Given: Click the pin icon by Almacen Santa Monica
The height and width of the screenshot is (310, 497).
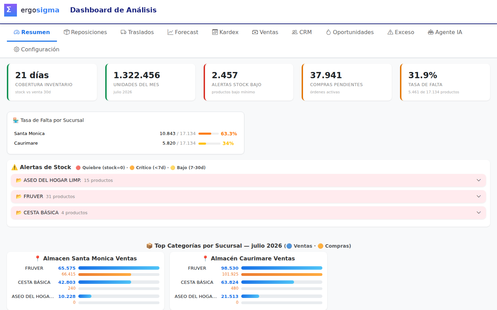Looking at the screenshot, I should click(38, 258).
